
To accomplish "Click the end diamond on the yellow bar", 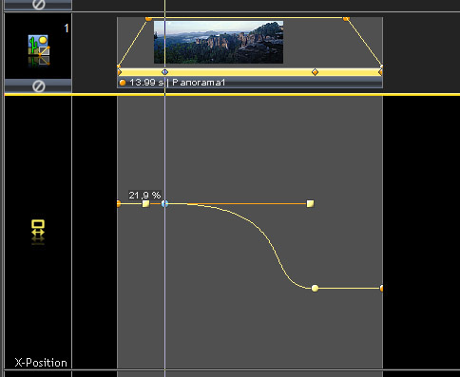I will tap(381, 72).
